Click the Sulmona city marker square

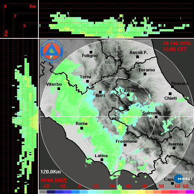click(x=156, y=117)
